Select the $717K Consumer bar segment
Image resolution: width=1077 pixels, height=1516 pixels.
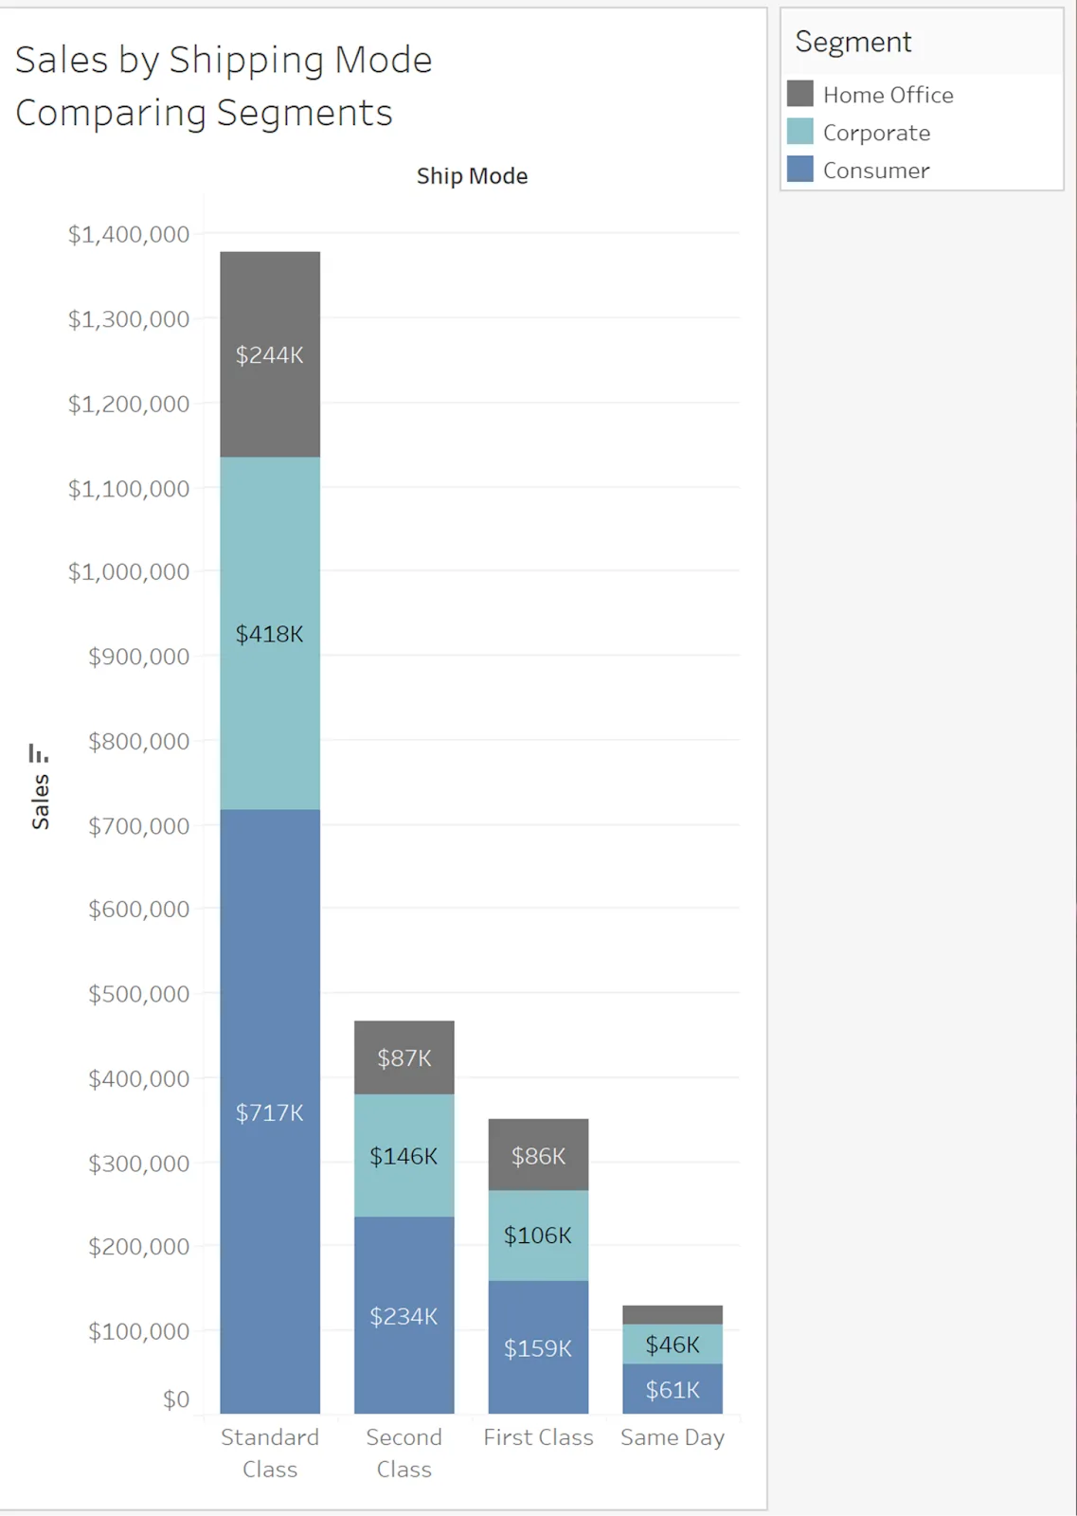(x=270, y=1111)
